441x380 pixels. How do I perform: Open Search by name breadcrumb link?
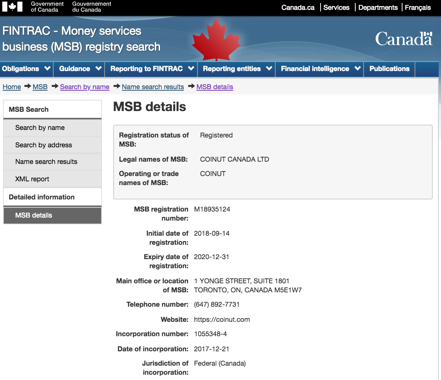85,87
